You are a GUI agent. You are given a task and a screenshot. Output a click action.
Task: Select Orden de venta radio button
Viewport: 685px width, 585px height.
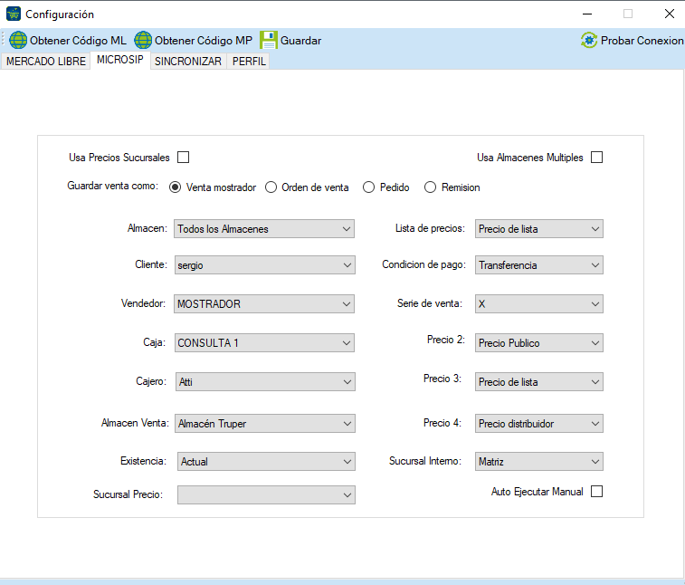pos(271,187)
